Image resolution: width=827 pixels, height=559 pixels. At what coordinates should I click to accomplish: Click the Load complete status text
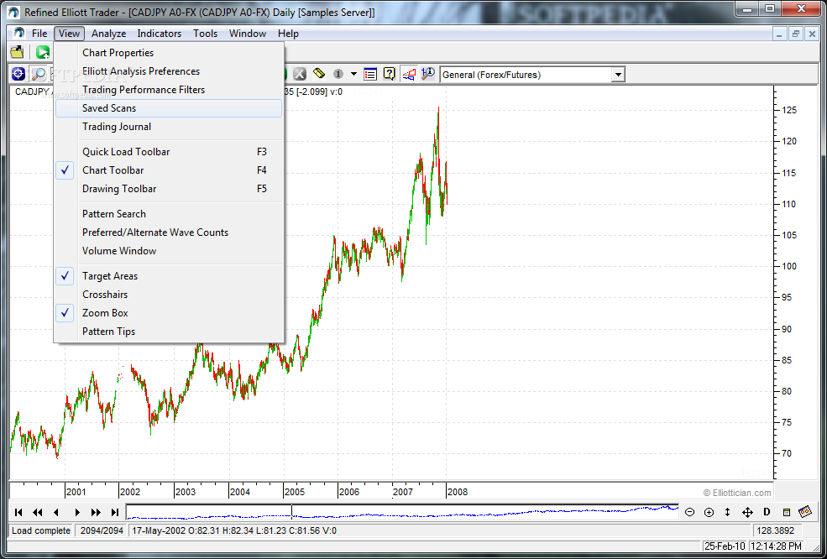[41, 530]
